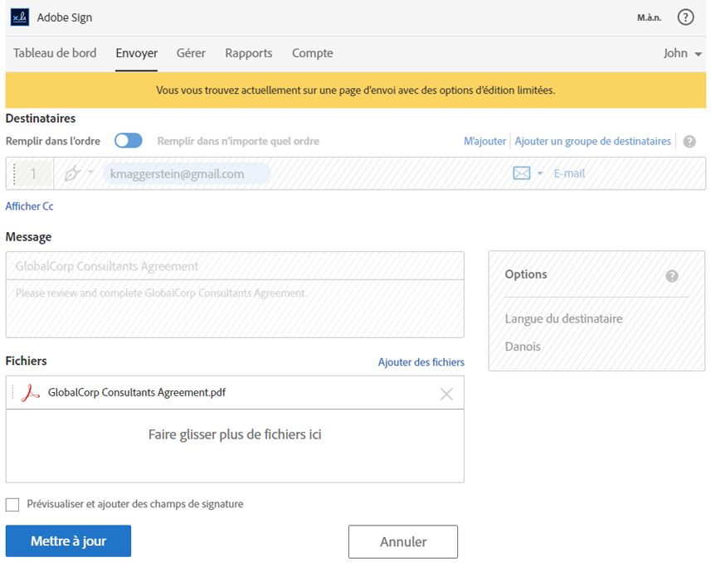The image size is (711, 572).
Task: Click the Options panel help icon
Action: (x=671, y=275)
